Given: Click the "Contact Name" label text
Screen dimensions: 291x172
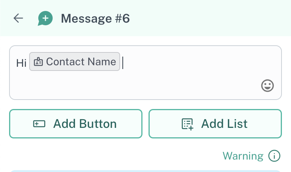Looking at the screenshot, I should pos(81,62).
